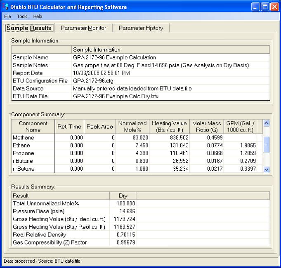Click the Propane mole% value 4.390
Screen dimensions: 281x268
(142, 153)
